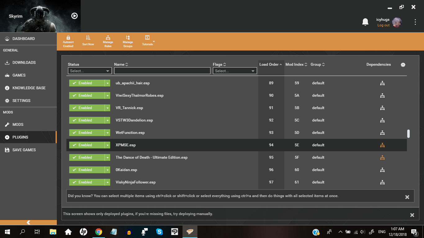Toggle the Autosort Enabled lock icon

(x=68, y=37)
